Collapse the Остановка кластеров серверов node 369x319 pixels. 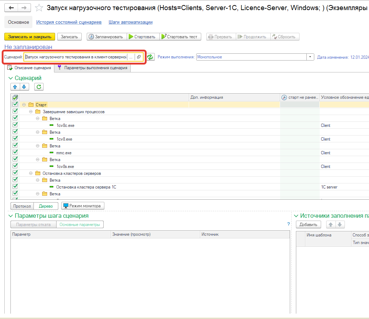click(31, 173)
